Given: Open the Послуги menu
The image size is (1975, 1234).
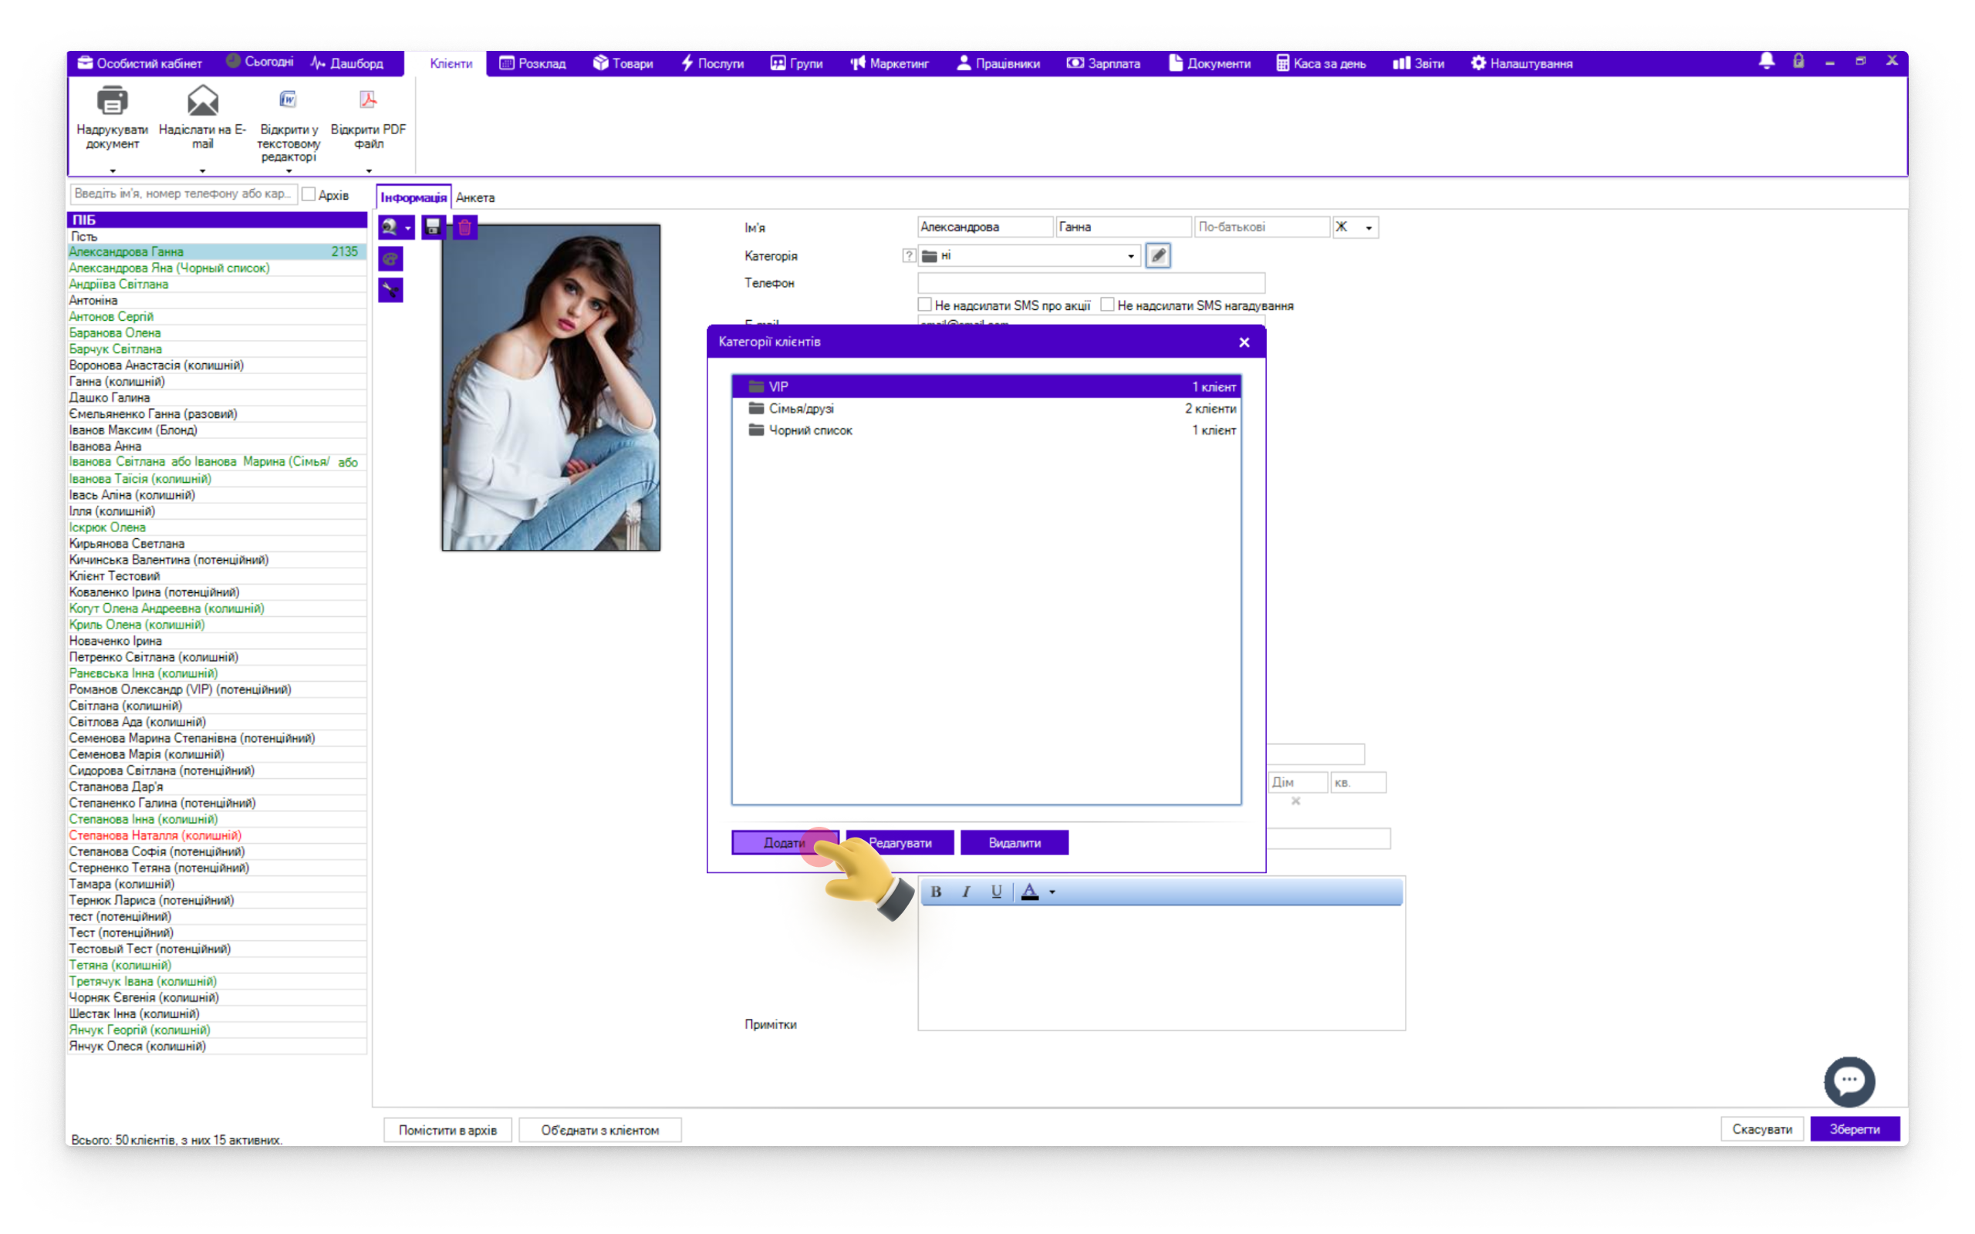Looking at the screenshot, I should [x=711, y=62].
